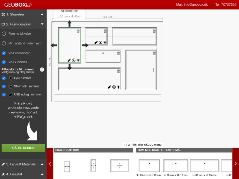Viewport: 239px width, 179px height.
Task: Click the 124 CM. width dimension label
Action: point(107,17)
